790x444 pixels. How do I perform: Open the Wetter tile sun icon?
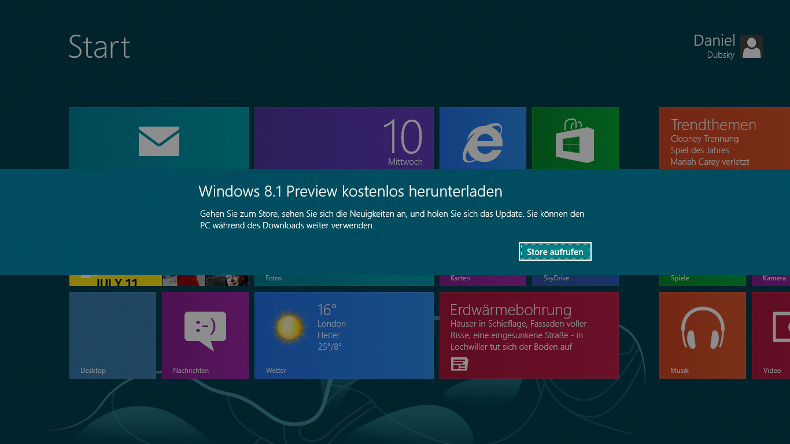pyautogui.click(x=289, y=327)
